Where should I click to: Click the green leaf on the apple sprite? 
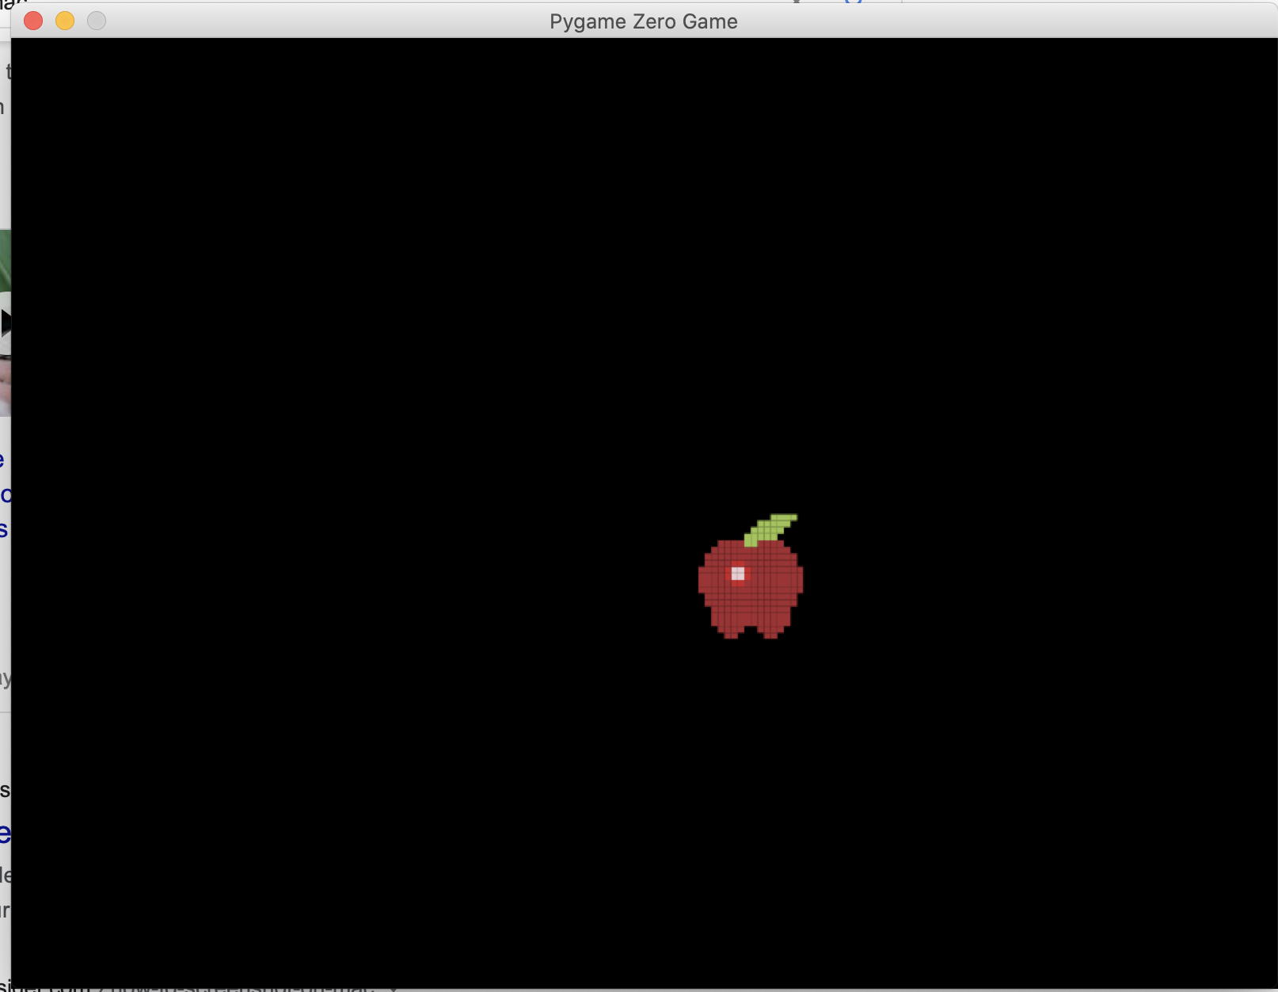click(x=768, y=527)
